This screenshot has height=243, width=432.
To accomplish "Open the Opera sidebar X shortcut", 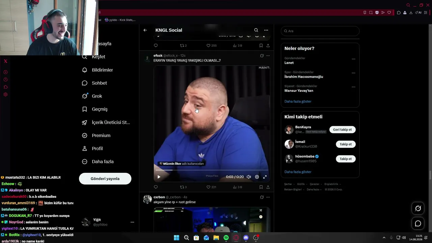I will tap(5, 61).
